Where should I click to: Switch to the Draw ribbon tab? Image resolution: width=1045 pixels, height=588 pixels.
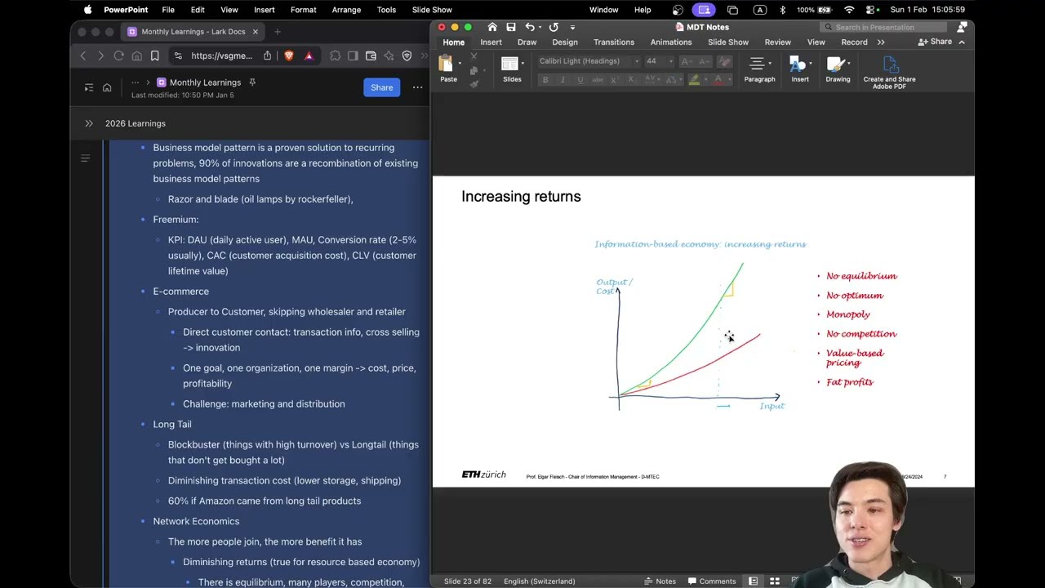click(x=527, y=42)
